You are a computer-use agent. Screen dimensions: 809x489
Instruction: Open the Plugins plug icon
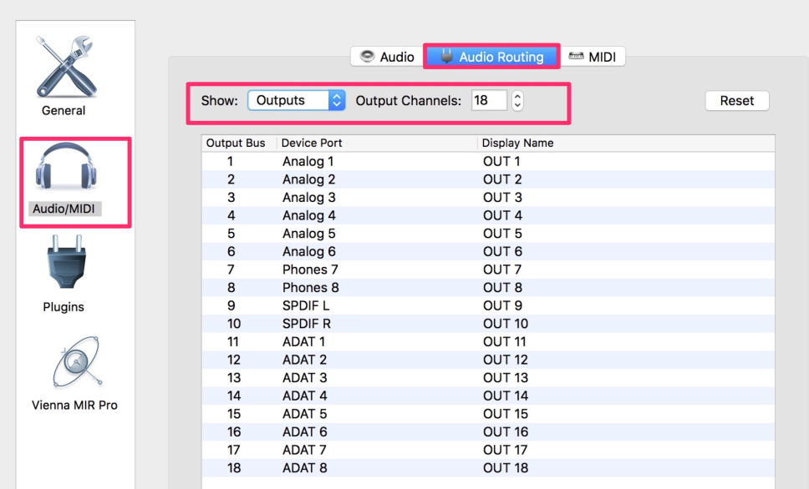(x=64, y=265)
